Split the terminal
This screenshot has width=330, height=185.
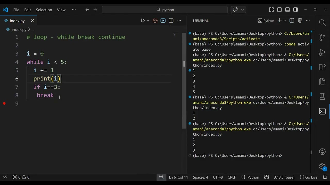click(x=292, y=21)
